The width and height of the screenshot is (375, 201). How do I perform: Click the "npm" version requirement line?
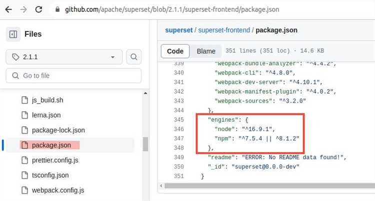(x=257, y=139)
